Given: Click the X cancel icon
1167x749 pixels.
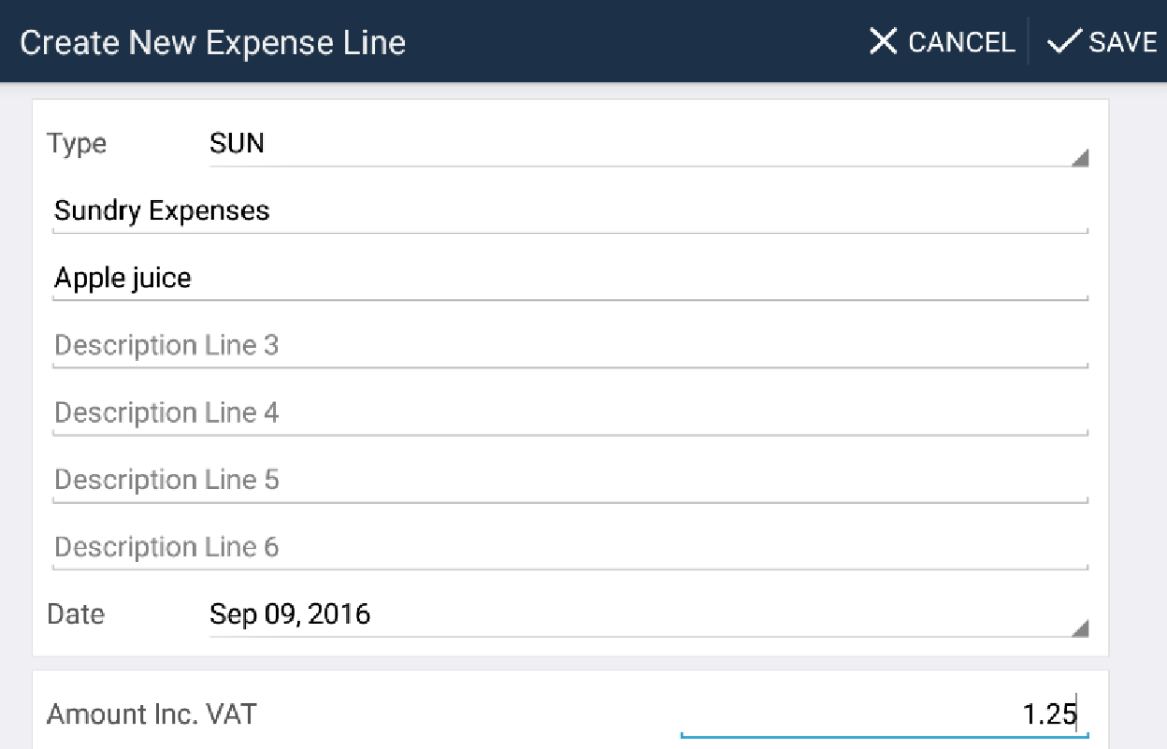Looking at the screenshot, I should [x=883, y=42].
